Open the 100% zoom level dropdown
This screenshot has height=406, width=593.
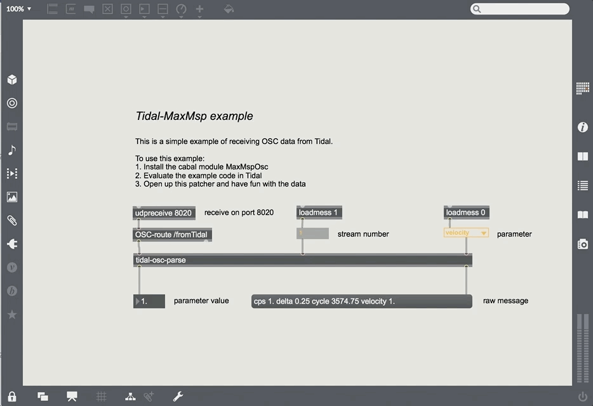(18, 9)
